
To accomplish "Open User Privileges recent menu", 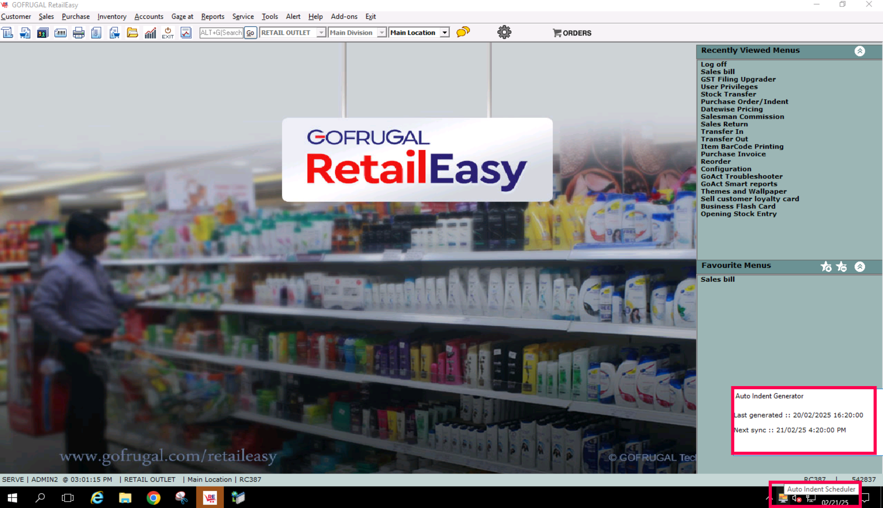I will (729, 87).
